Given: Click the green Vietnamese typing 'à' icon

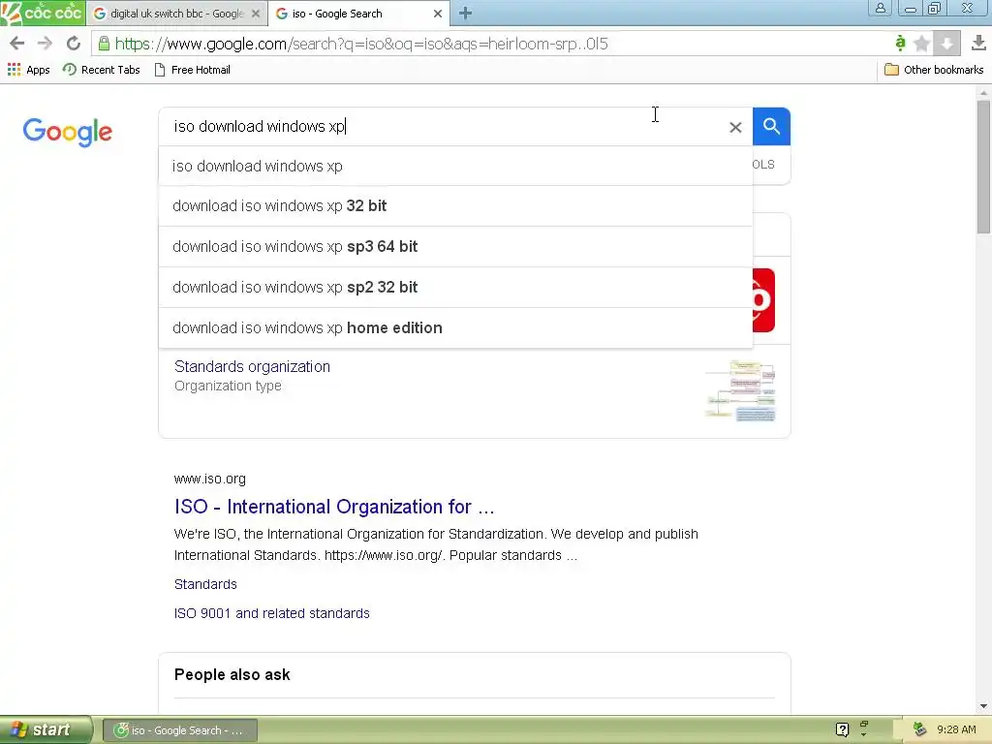Looking at the screenshot, I should 900,43.
